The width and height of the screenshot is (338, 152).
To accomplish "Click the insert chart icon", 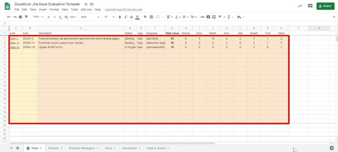I will pyautogui.click(x=214, y=17).
